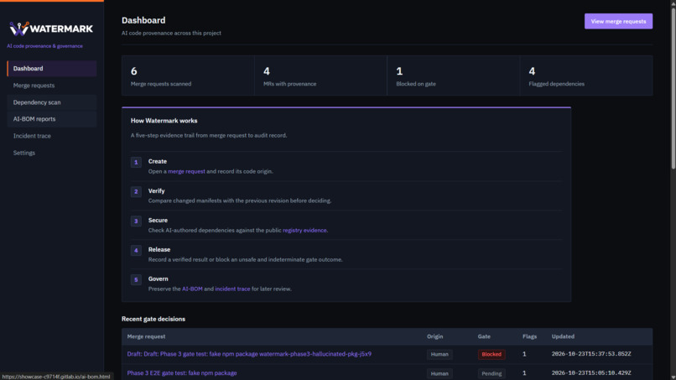Click the Watermark logo icon
676x380 pixels.
(x=19, y=29)
